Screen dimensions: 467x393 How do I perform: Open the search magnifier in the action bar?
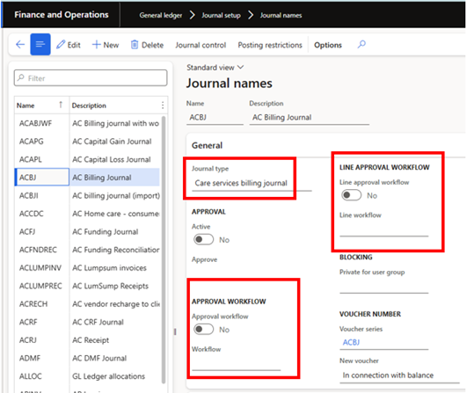[x=361, y=45]
